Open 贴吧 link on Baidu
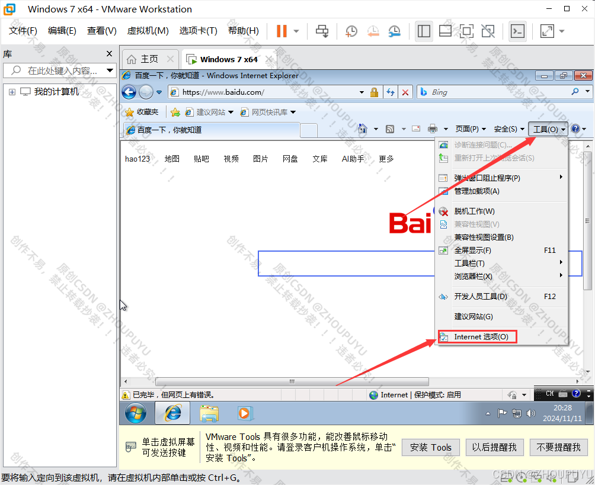 point(201,159)
